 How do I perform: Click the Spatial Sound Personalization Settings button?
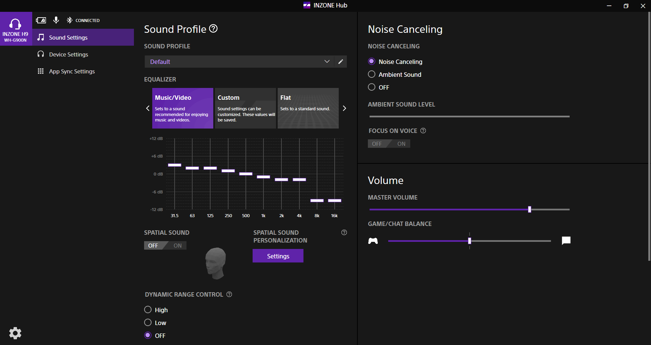278,256
